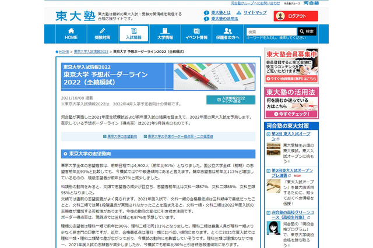The width and height of the screenshot is (373, 248).
Task: Select the 入試情報 navigation tab
Action: (x=133, y=34)
